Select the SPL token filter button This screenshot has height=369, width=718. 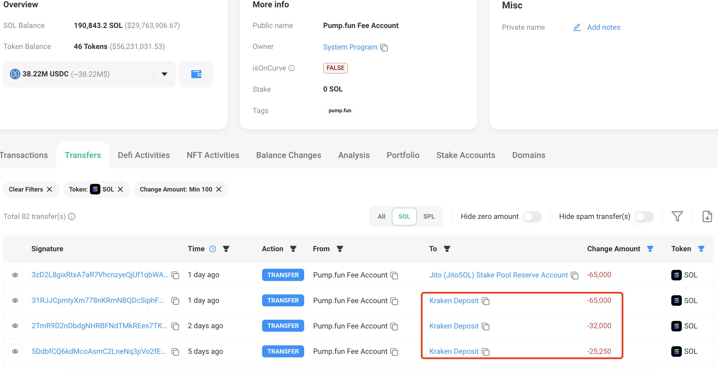(x=428, y=217)
